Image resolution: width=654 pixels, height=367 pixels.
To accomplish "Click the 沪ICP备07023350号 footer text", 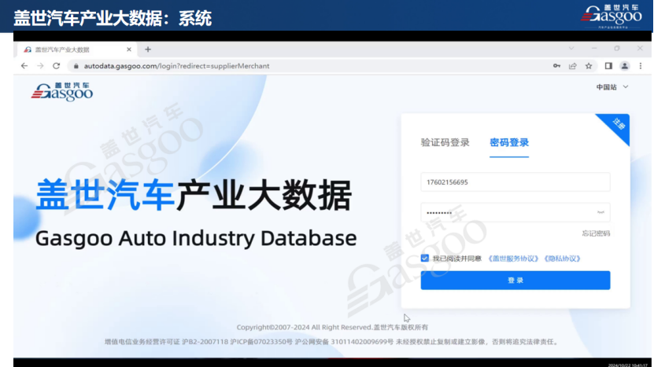I will pos(261,342).
